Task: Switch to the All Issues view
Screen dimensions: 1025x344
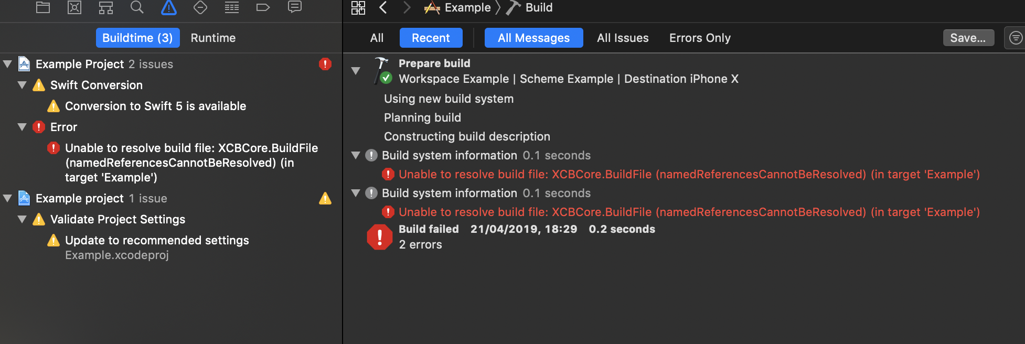Action: tap(622, 37)
